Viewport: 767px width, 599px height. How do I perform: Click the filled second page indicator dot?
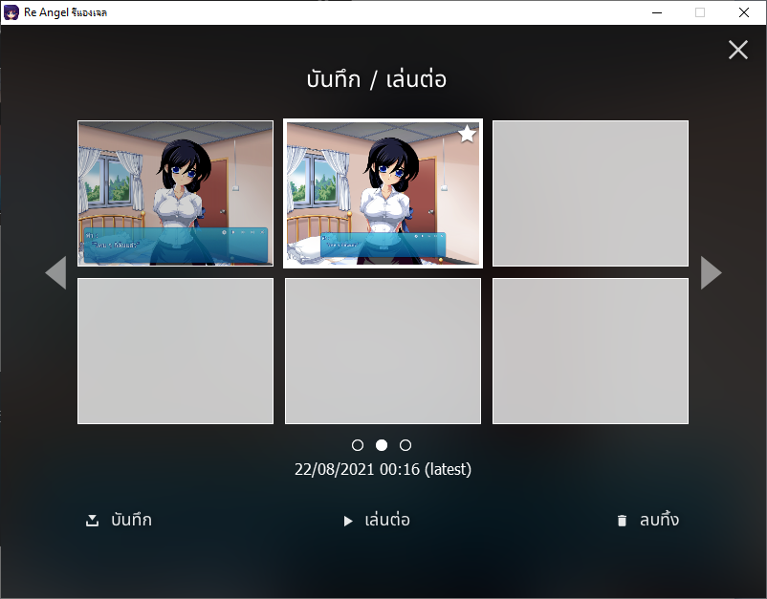382,445
